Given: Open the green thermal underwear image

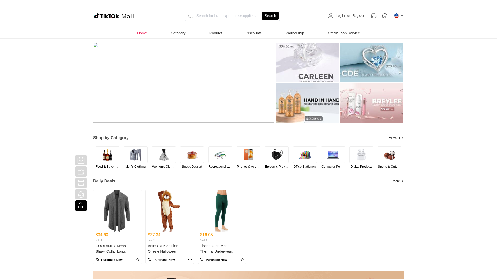Looking at the screenshot, I should [x=222, y=211].
